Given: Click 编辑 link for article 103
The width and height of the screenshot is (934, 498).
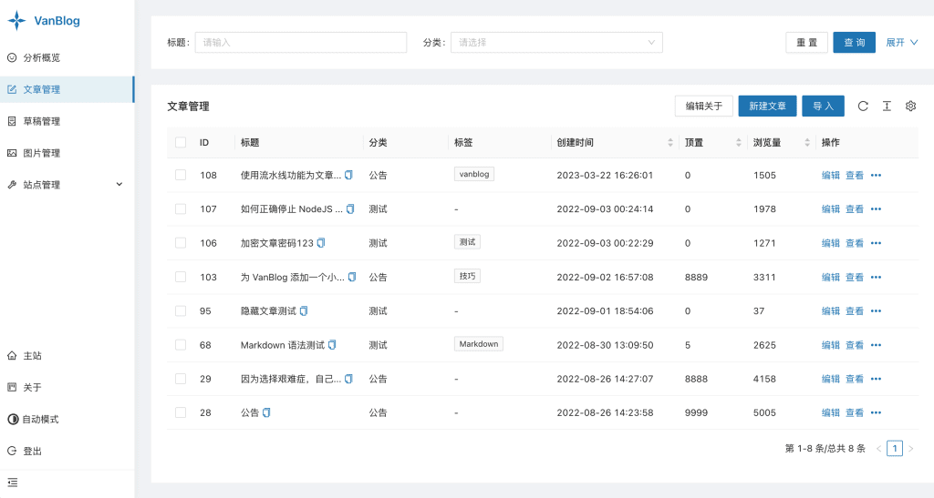Looking at the screenshot, I should click(830, 277).
